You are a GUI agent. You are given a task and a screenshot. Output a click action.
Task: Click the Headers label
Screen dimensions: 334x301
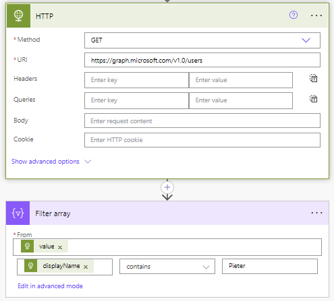pyautogui.click(x=26, y=79)
